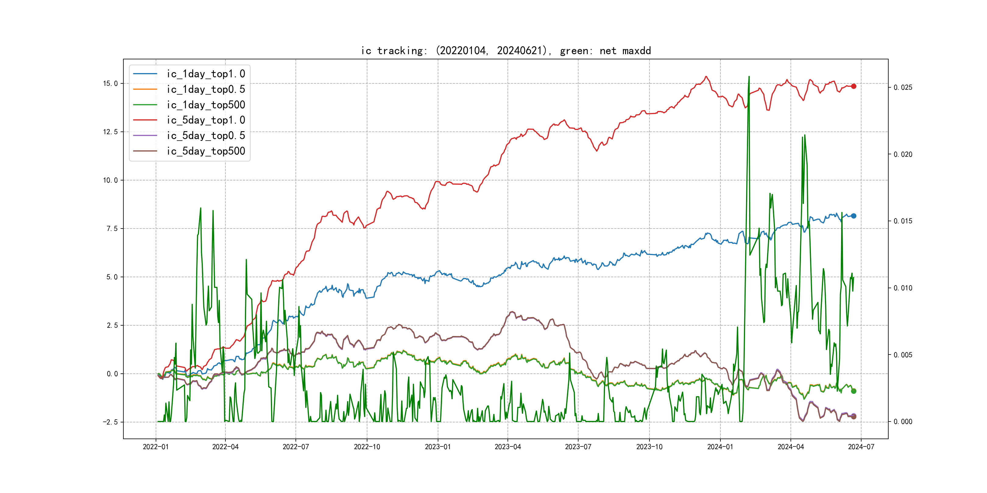
Task: Click the red line swatch in legend
Action: (x=145, y=120)
